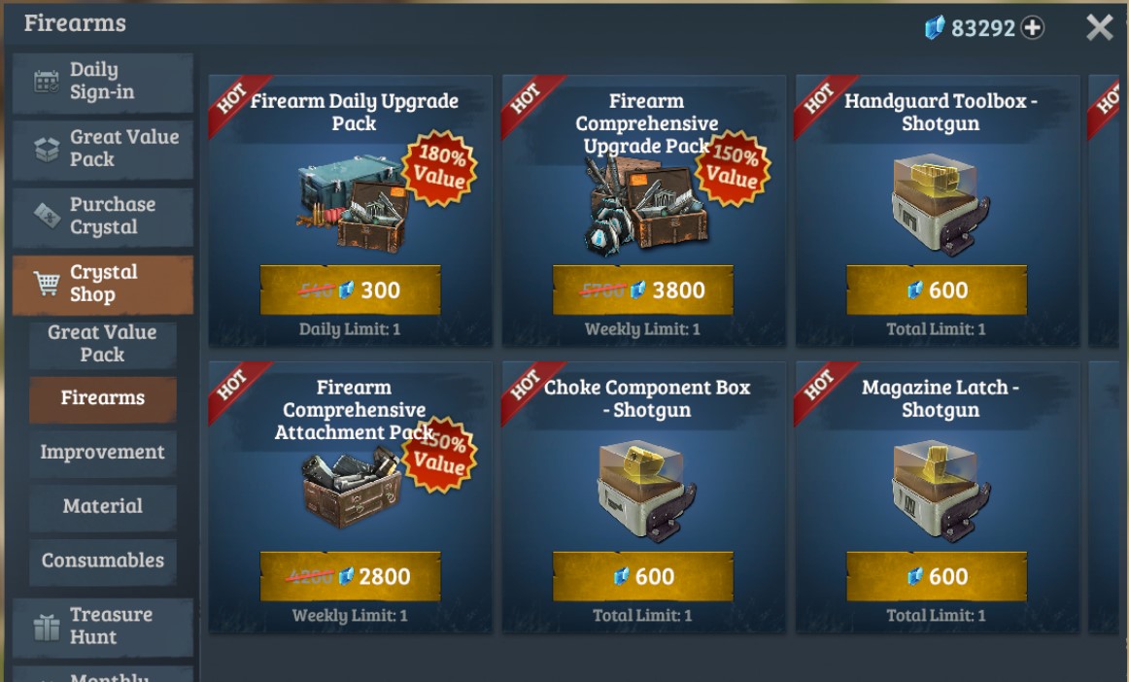Open Daily Sign-in calendar icon
Image resolution: width=1129 pixels, height=682 pixels.
(47, 82)
